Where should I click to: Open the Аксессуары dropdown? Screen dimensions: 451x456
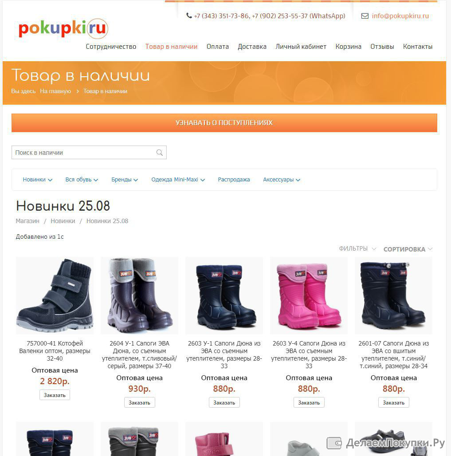(282, 180)
